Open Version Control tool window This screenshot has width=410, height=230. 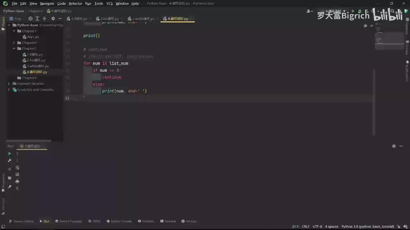click(21, 221)
